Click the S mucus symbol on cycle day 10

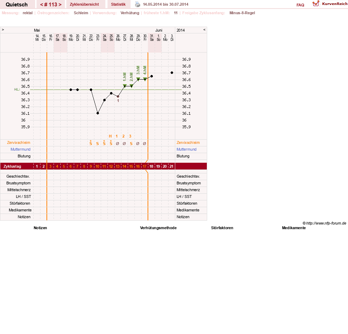tap(98, 144)
